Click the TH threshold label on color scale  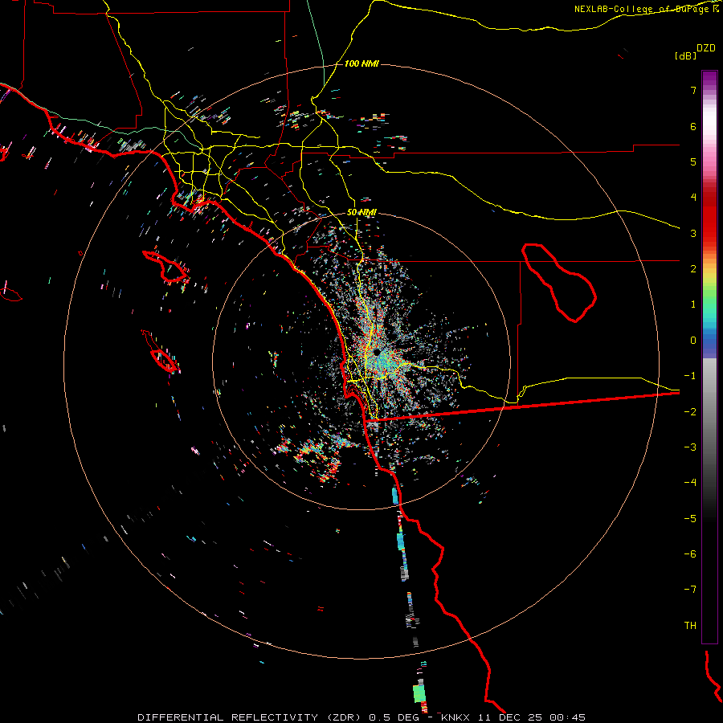pos(690,626)
